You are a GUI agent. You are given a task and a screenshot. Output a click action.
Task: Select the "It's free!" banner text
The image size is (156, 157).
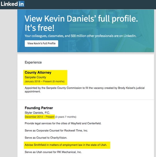click(40, 28)
